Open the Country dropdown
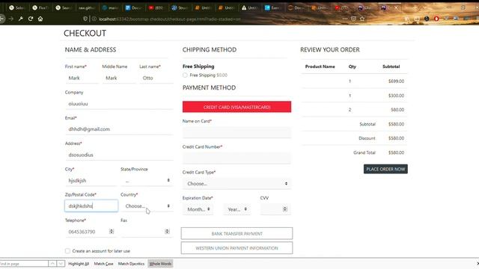This screenshot has width=479, height=269. pos(147,206)
